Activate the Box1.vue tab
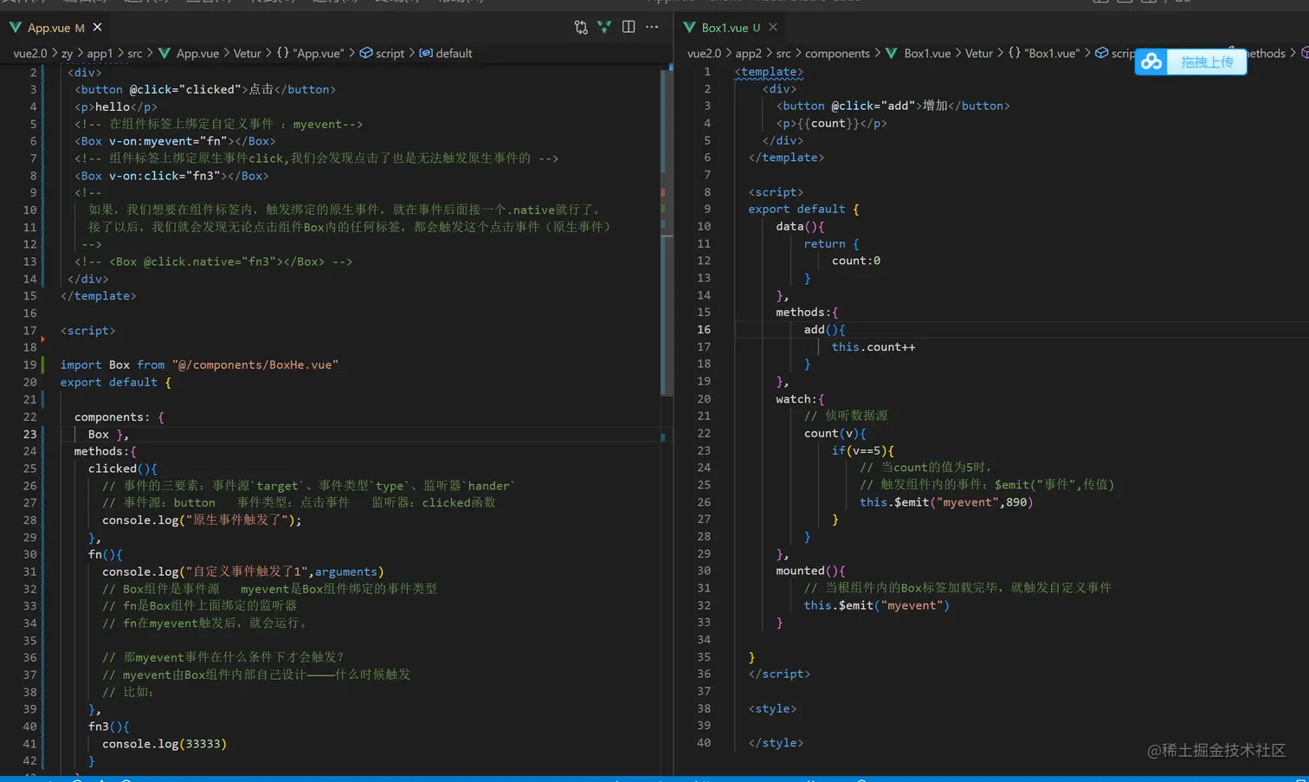The image size is (1309, 782). pos(724,28)
